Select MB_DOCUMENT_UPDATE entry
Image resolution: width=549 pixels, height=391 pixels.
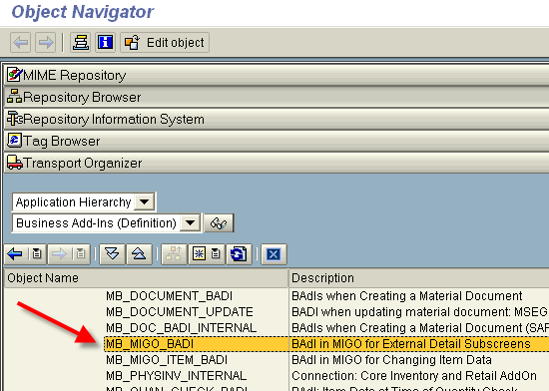(180, 311)
